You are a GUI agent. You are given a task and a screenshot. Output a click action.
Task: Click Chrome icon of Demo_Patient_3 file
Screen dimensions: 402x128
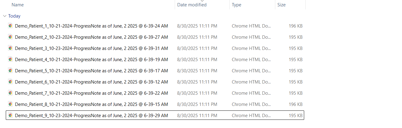pos(10,48)
